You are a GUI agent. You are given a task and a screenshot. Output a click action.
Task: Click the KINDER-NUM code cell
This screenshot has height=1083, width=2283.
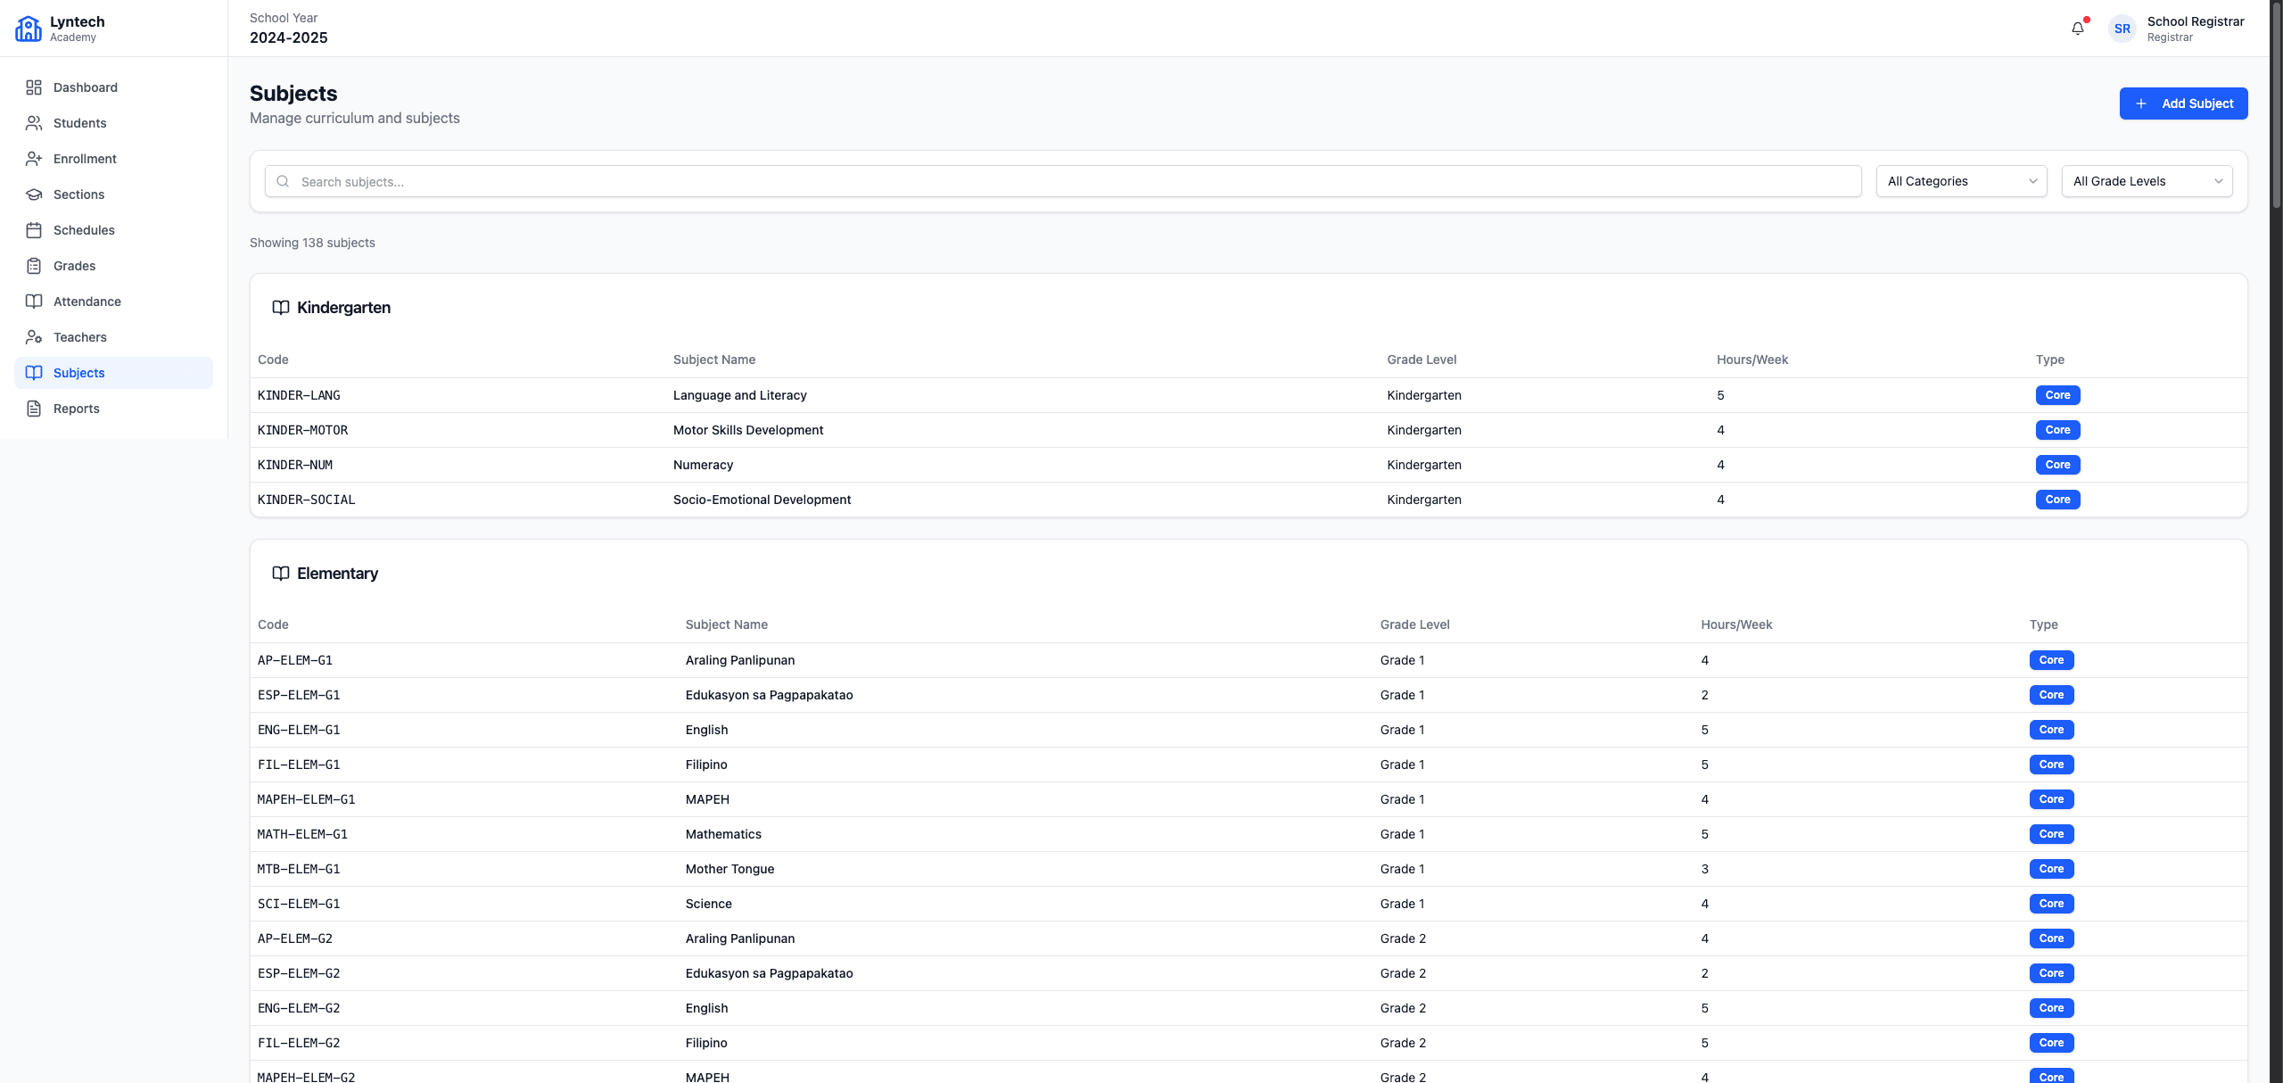pos(295,465)
